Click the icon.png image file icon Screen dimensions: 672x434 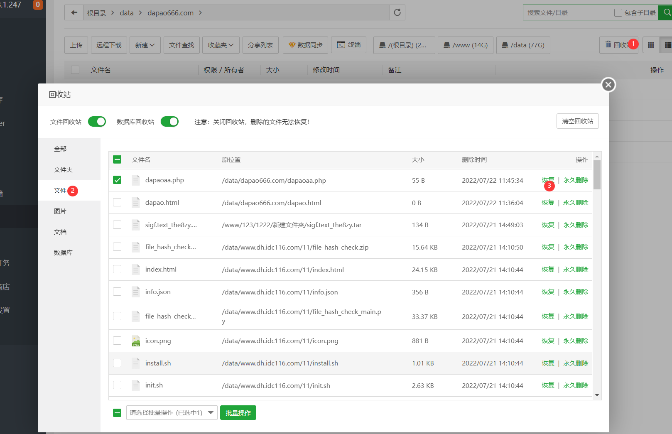pos(136,341)
